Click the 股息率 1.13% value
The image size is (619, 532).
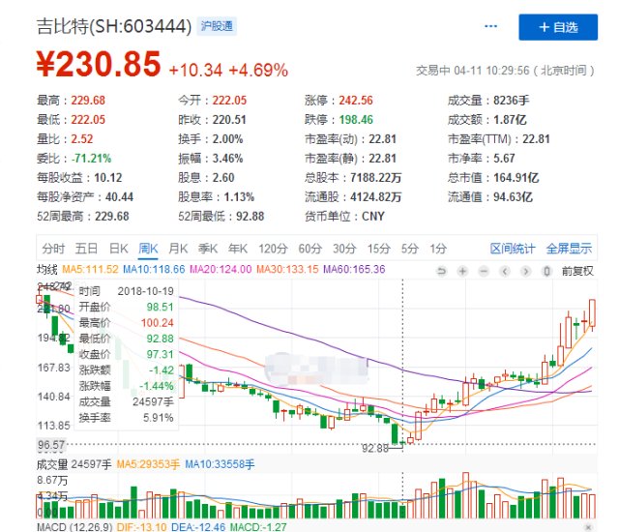pyautogui.click(x=239, y=197)
